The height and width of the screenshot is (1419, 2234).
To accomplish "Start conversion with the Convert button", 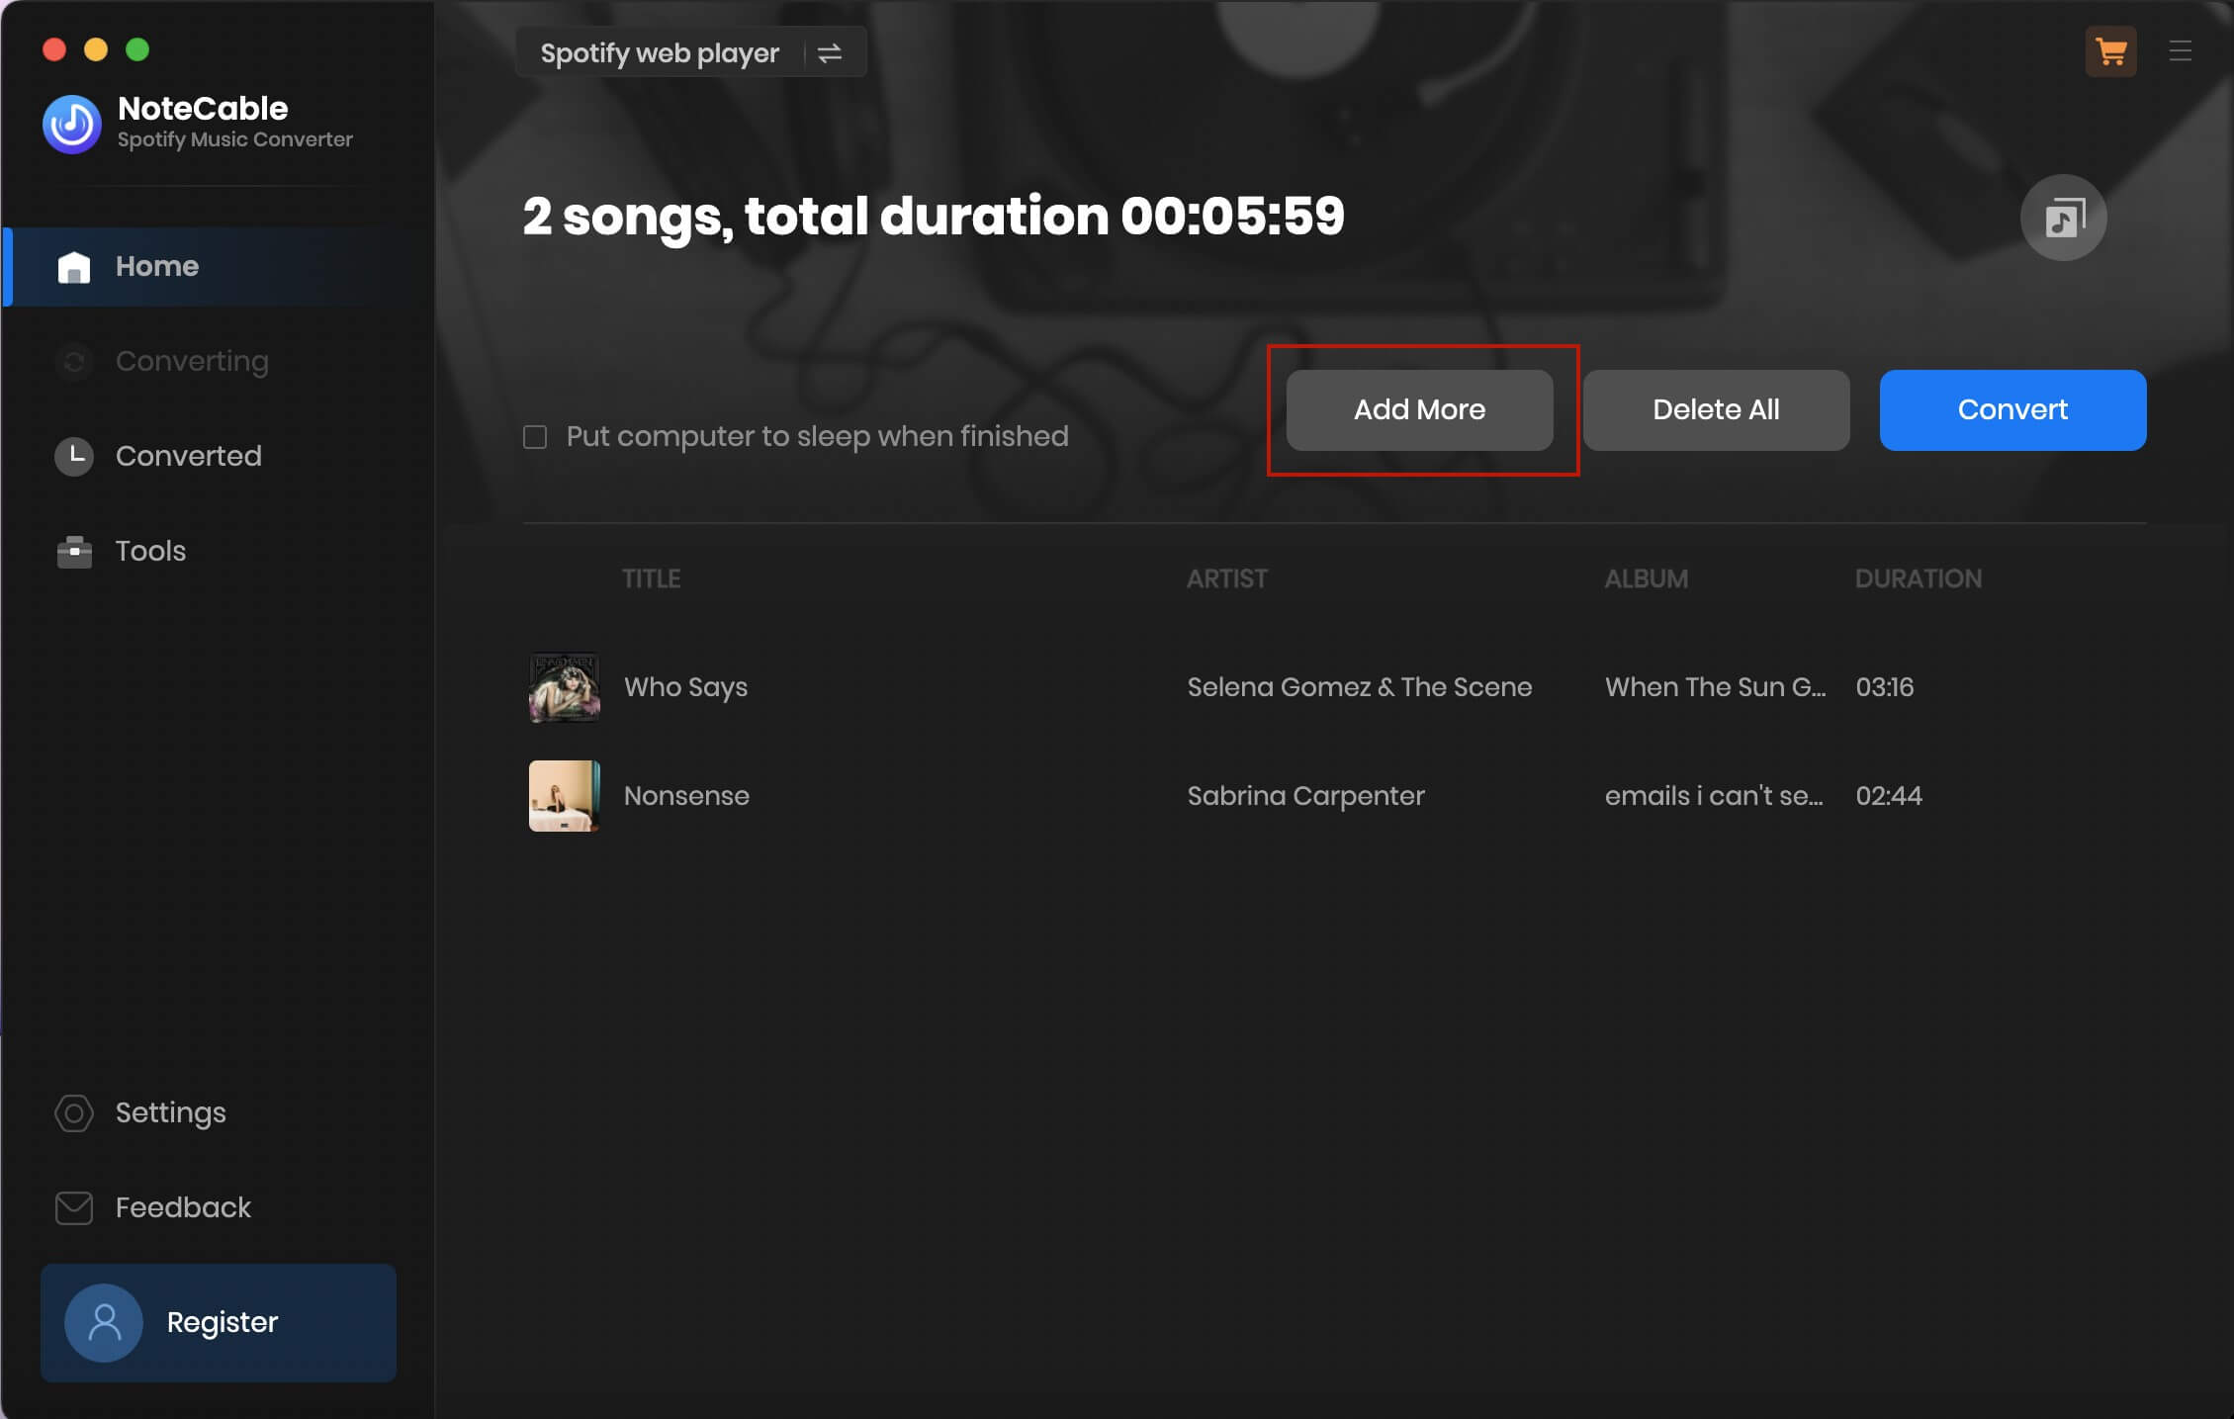I will click(2012, 410).
